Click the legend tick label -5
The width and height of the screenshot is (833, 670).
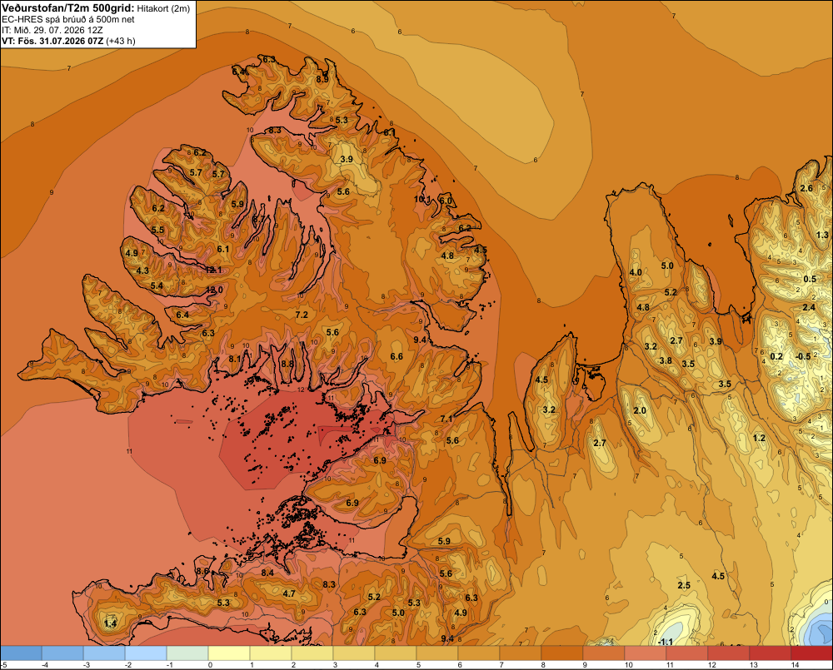tap(4, 665)
